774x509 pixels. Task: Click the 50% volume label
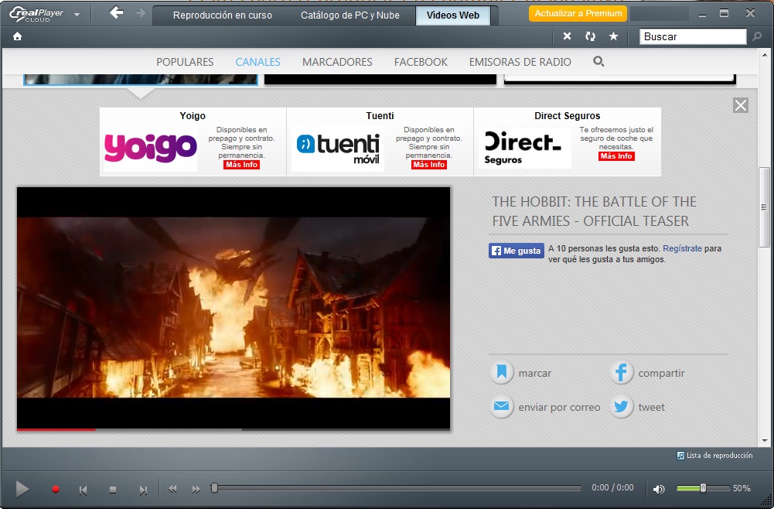click(x=742, y=488)
